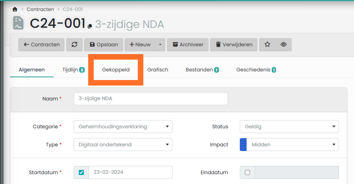Click the blue Impact color swatch
The width and height of the screenshot is (354, 184).
[x=243, y=145]
